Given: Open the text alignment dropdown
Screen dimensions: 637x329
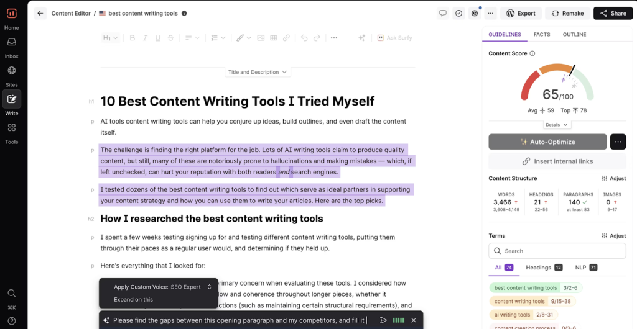Looking at the screenshot, I should [192, 38].
